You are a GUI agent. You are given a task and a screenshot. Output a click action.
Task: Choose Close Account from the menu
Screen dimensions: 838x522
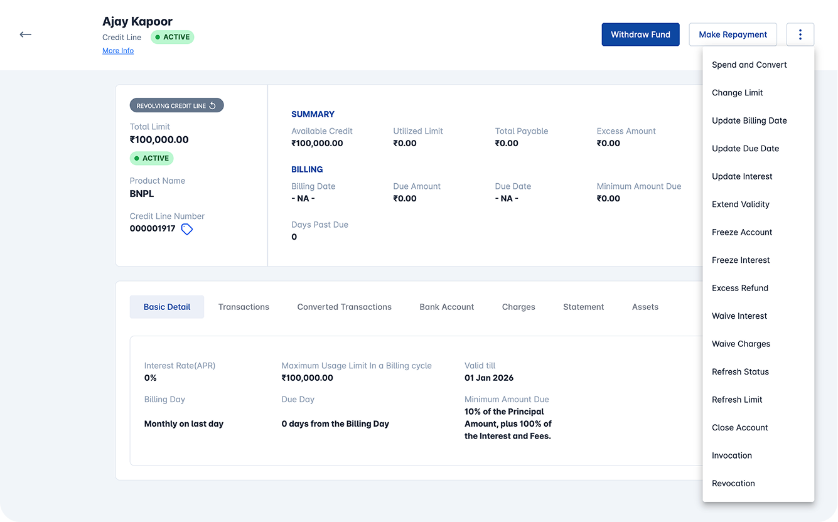pyautogui.click(x=739, y=427)
